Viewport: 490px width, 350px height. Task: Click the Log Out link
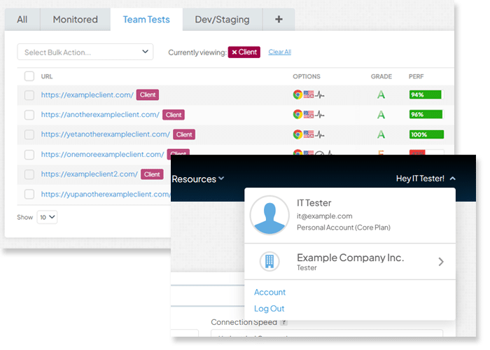[269, 309]
